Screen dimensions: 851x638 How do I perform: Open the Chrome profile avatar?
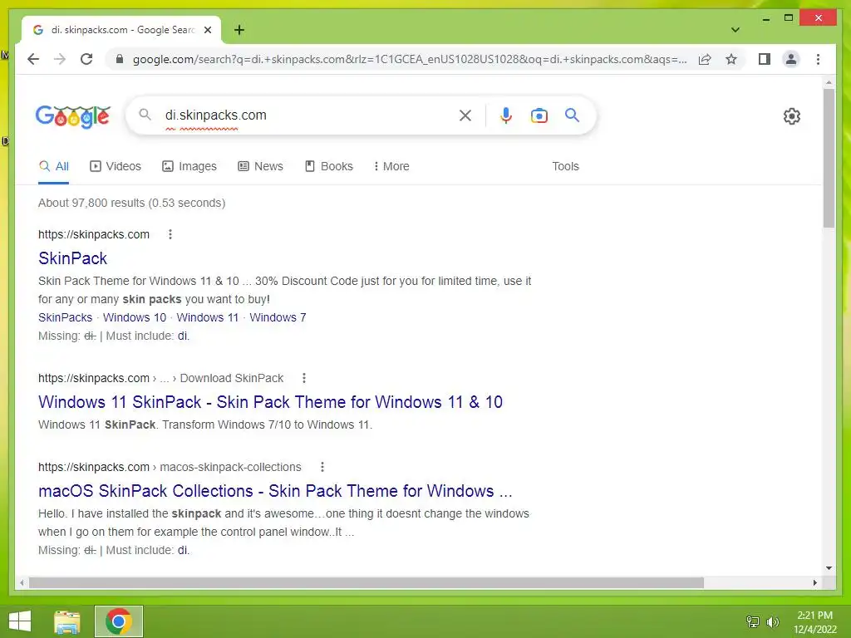click(x=791, y=59)
